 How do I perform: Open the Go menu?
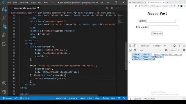(x=40, y=3)
